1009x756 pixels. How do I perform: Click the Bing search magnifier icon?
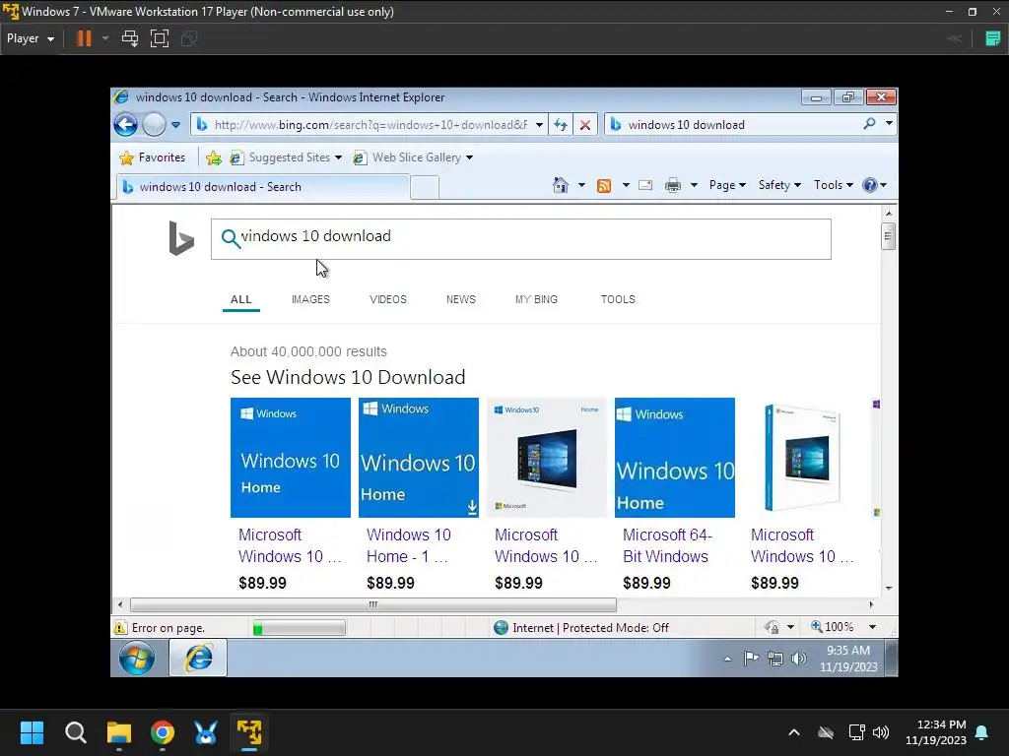click(230, 238)
